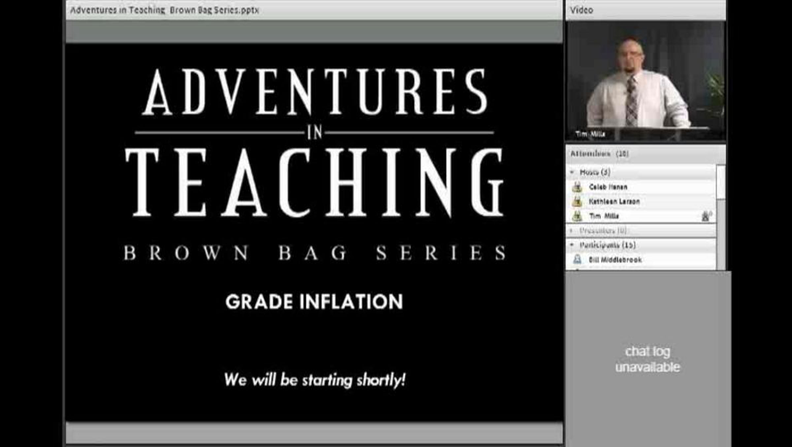Select Caleb in the Hosts list
The height and width of the screenshot is (447, 792).
click(x=608, y=187)
